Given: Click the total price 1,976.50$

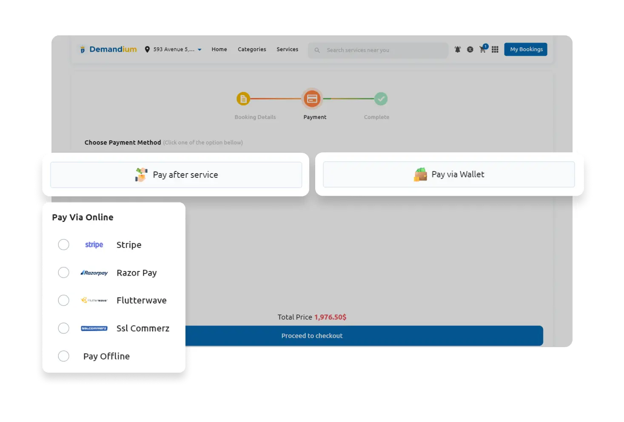Looking at the screenshot, I should point(331,317).
